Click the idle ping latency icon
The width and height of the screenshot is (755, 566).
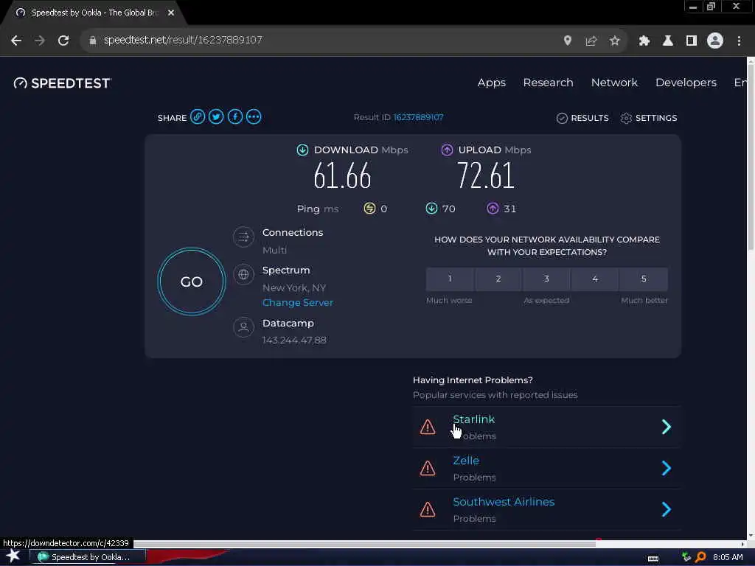(x=369, y=208)
